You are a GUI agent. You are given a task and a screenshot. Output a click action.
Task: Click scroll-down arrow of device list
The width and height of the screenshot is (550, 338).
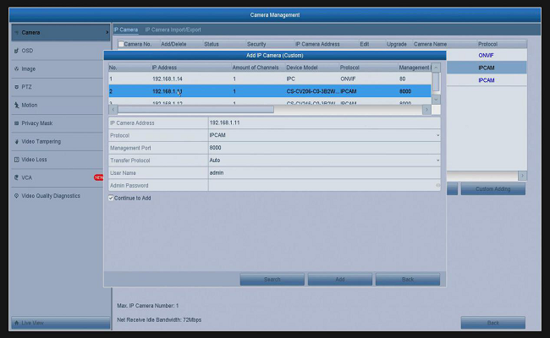point(436,100)
